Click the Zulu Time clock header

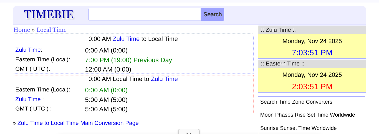pyautogui.click(x=312, y=30)
